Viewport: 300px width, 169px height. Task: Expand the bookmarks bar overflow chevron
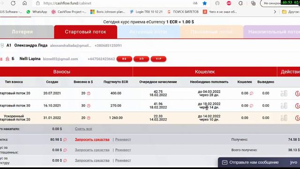pyautogui.click(x=275, y=12)
